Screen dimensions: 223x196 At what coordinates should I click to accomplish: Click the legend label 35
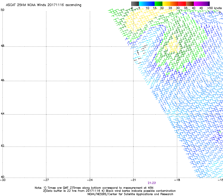click(x=186, y=8)
